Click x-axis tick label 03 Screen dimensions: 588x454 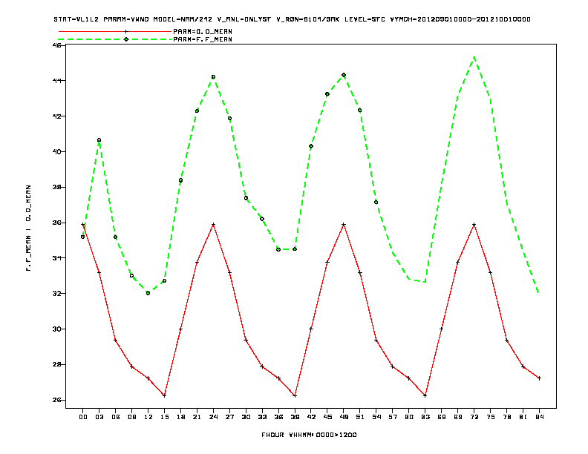click(99, 417)
